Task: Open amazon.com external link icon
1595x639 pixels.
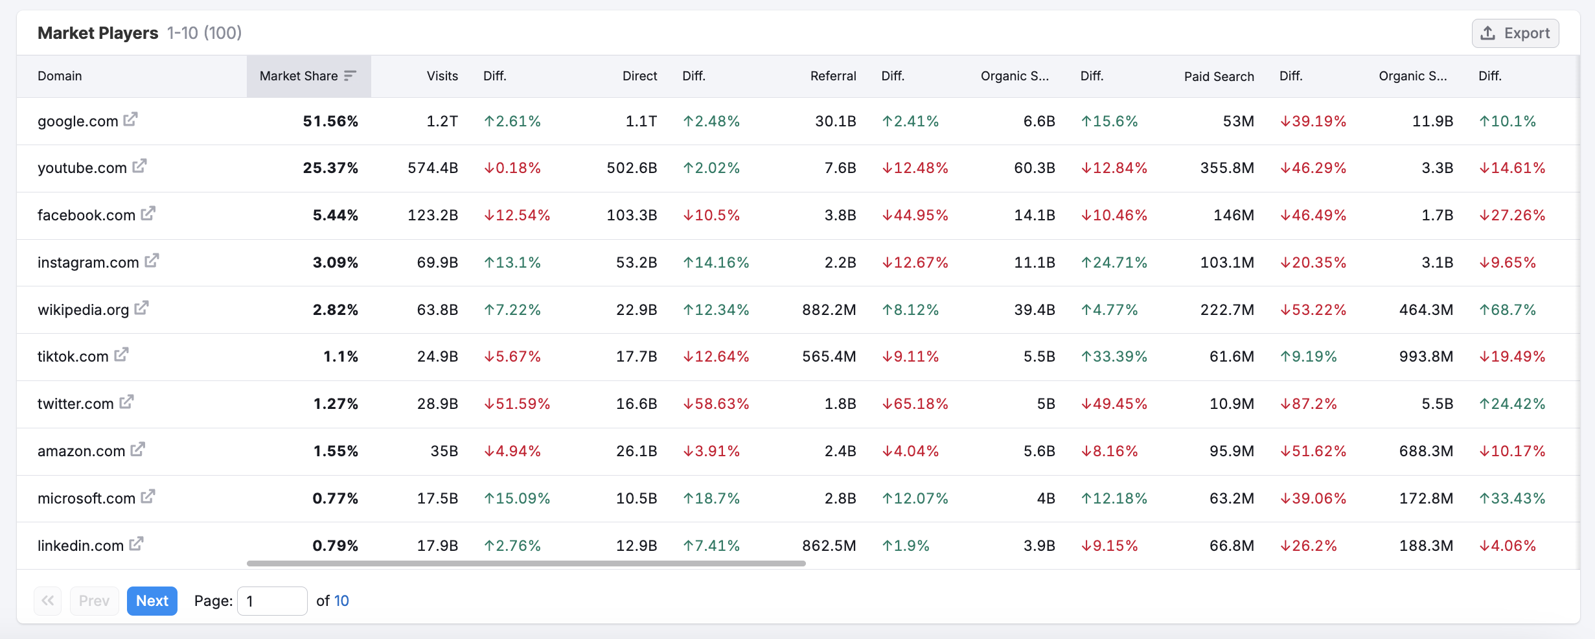Action: tap(137, 449)
